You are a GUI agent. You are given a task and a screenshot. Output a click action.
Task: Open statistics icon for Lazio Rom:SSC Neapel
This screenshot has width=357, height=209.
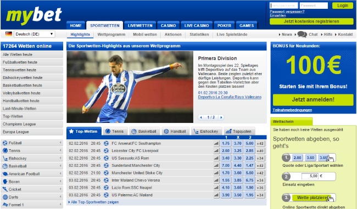[x=216, y=188]
